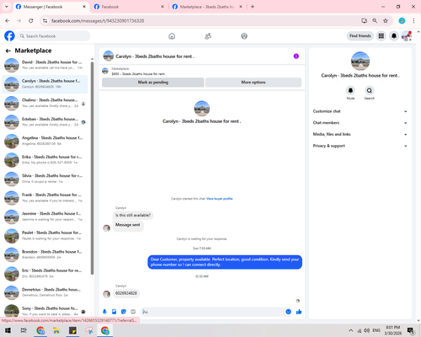Viewport: 421px width, 337px height.
Task: Open the Facebook menu grid icon
Action: [x=381, y=36]
